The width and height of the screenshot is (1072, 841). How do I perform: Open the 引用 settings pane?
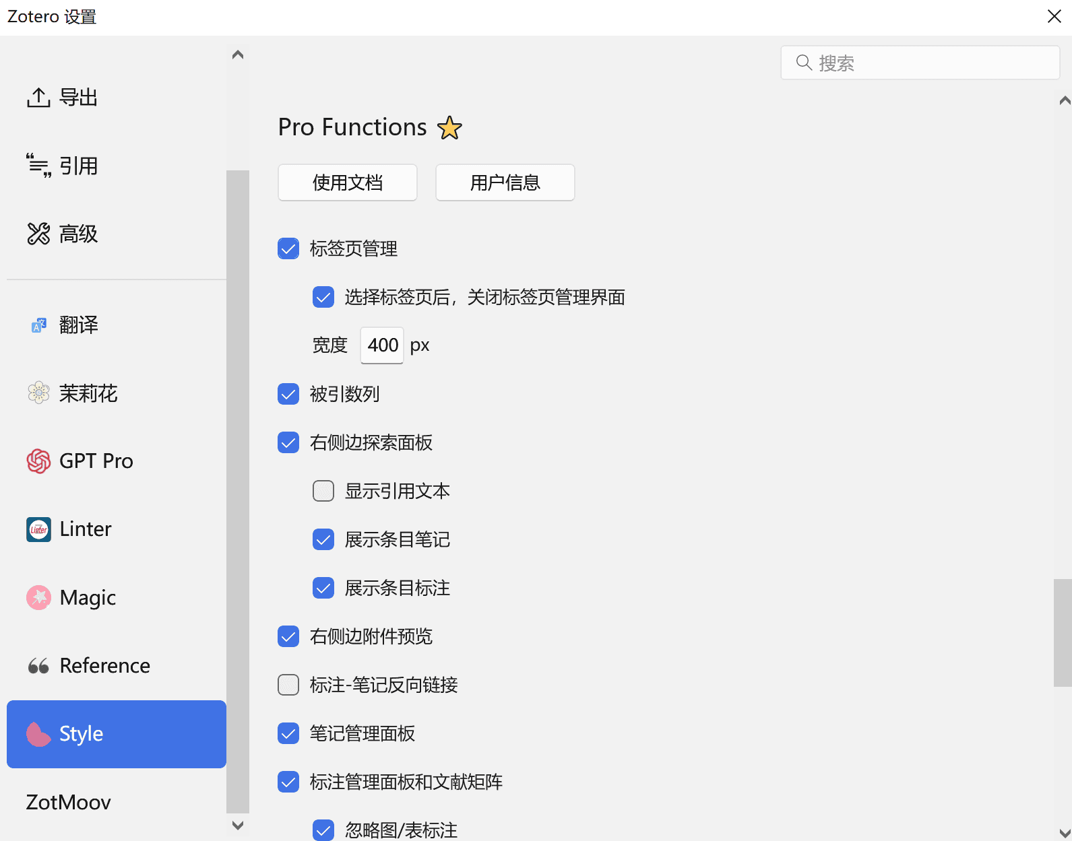[117, 166]
